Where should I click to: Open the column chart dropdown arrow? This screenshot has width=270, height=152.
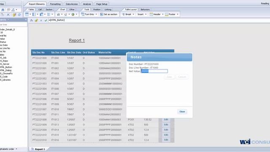(x=62, y=14)
